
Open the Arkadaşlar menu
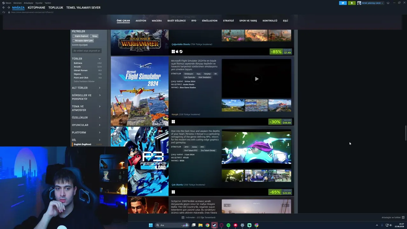coord(29,3)
